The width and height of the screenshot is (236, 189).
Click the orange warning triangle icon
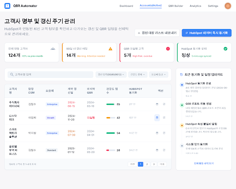[x=110, y=49]
